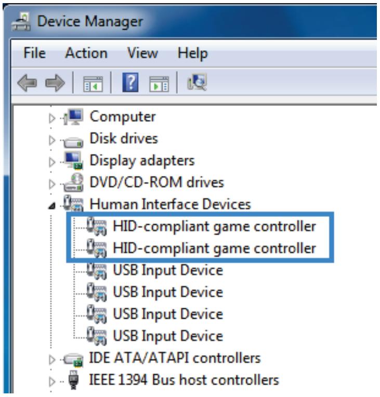Viewport: 380px width, 397px height.
Task: Click the Display adapters monitor icon
Action: pyautogui.click(x=74, y=160)
